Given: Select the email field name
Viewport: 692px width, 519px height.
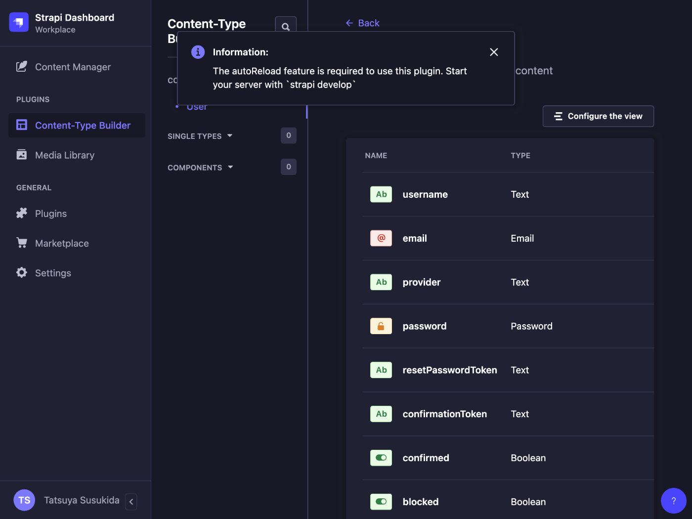Looking at the screenshot, I should (415, 238).
